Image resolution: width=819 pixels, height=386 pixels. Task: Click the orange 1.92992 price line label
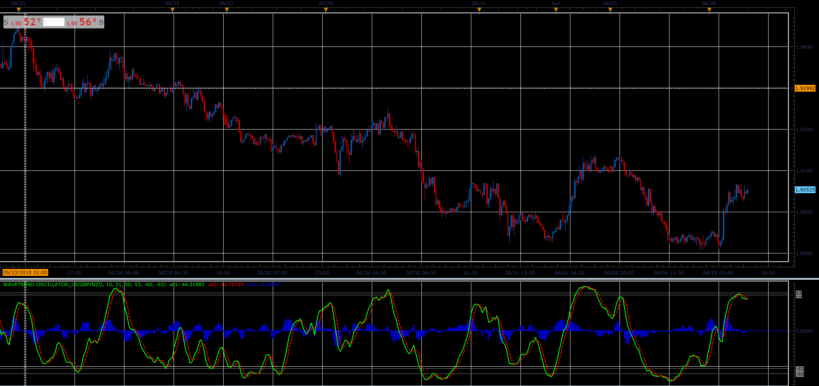pyautogui.click(x=805, y=88)
